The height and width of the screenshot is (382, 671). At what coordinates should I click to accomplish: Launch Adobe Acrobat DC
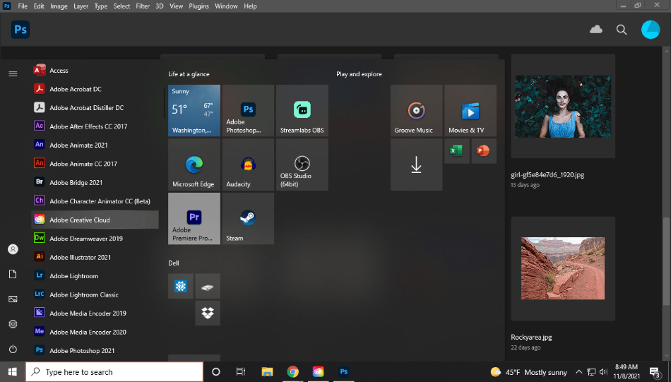click(x=95, y=89)
